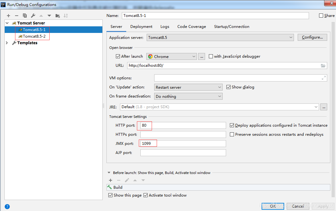Expand VM options field icon
Viewport: 336px width, 211px height.
click(x=323, y=78)
